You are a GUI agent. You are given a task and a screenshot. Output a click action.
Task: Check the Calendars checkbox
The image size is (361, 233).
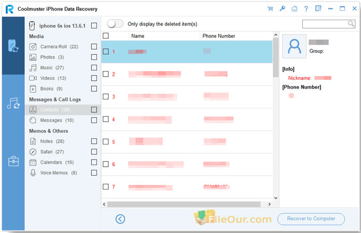94,162
